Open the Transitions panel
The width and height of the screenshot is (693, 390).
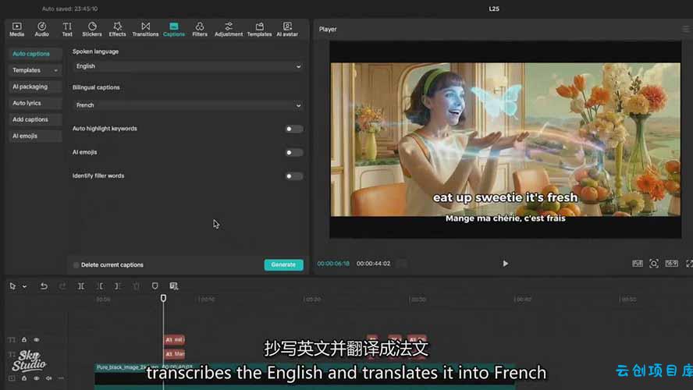(145, 29)
